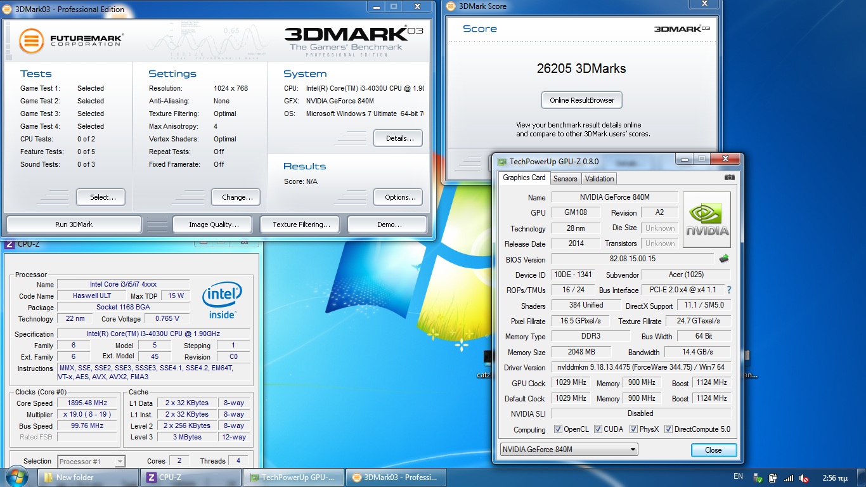The height and width of the screenshot is (487, 866).
Task: Click the Safely Remove Hardware tray icon
Action: [x=758, y=478]
